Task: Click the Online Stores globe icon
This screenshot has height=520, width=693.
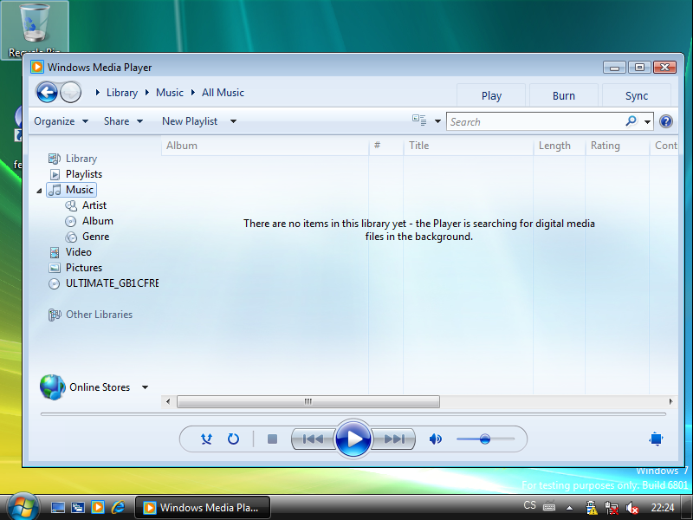Action: tap(52, 387)
